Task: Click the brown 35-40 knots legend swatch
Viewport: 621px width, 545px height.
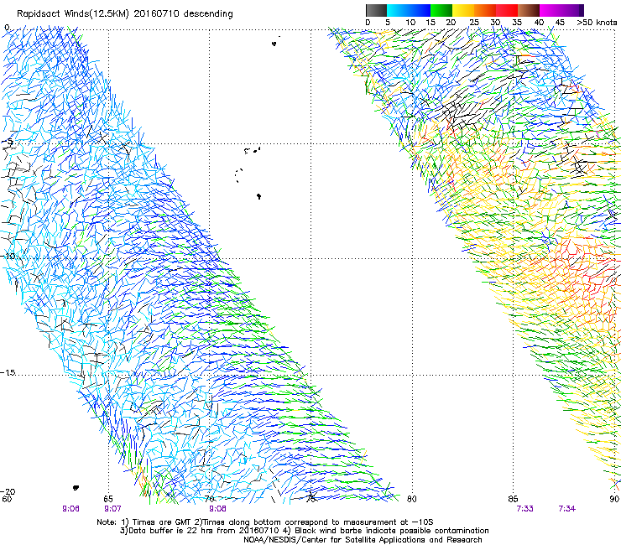Action: point(529,10)
